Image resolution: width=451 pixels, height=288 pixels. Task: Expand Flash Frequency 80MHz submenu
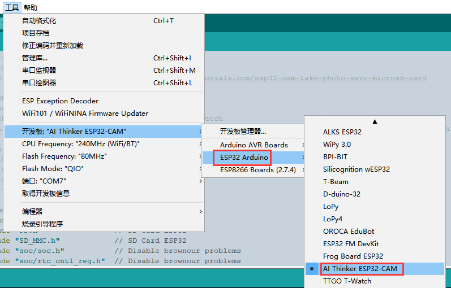(x=104, y=156)
